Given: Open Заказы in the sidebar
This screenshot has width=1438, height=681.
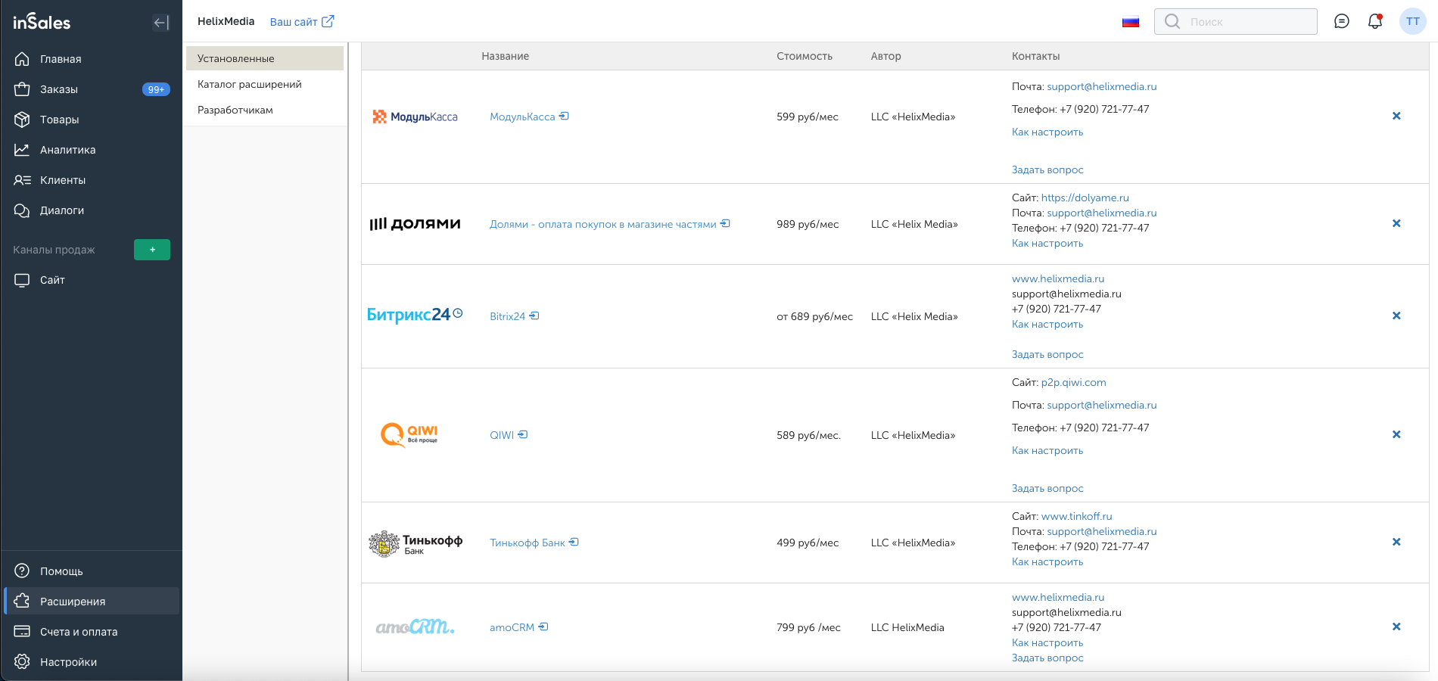Looking at the screenshot, I should coord(91,89).
